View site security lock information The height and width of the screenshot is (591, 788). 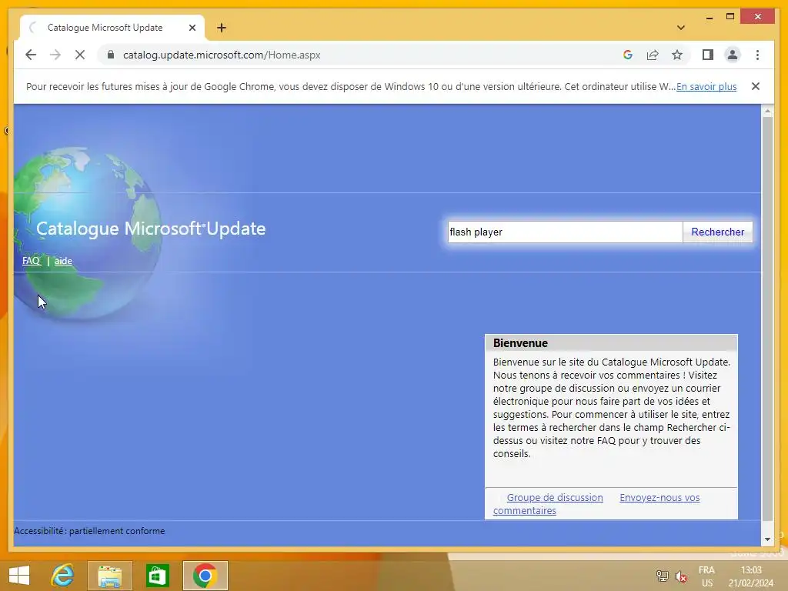pos(111,55)
